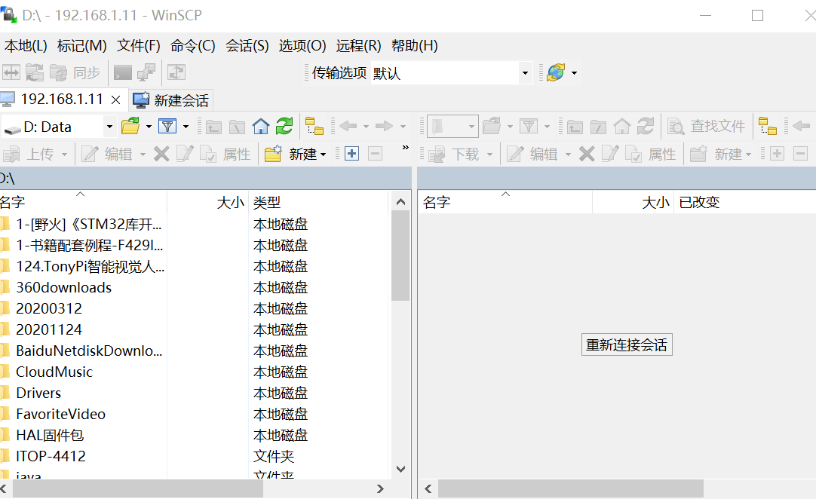Screen dimensions: 816x499
Task: Click the open directory folder icon
Action: [x=130, y=127]
